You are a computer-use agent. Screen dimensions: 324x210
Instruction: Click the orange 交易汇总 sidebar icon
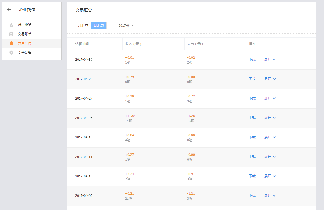(11, 44)
